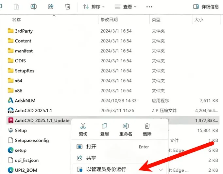223x174 pixels.
Task: Select the Setup application icon
Action: tap(10, 130)
